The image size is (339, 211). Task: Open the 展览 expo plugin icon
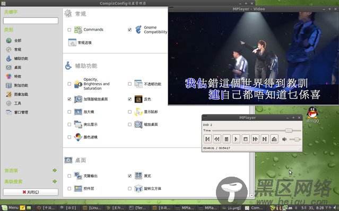(x=138, y=176)
